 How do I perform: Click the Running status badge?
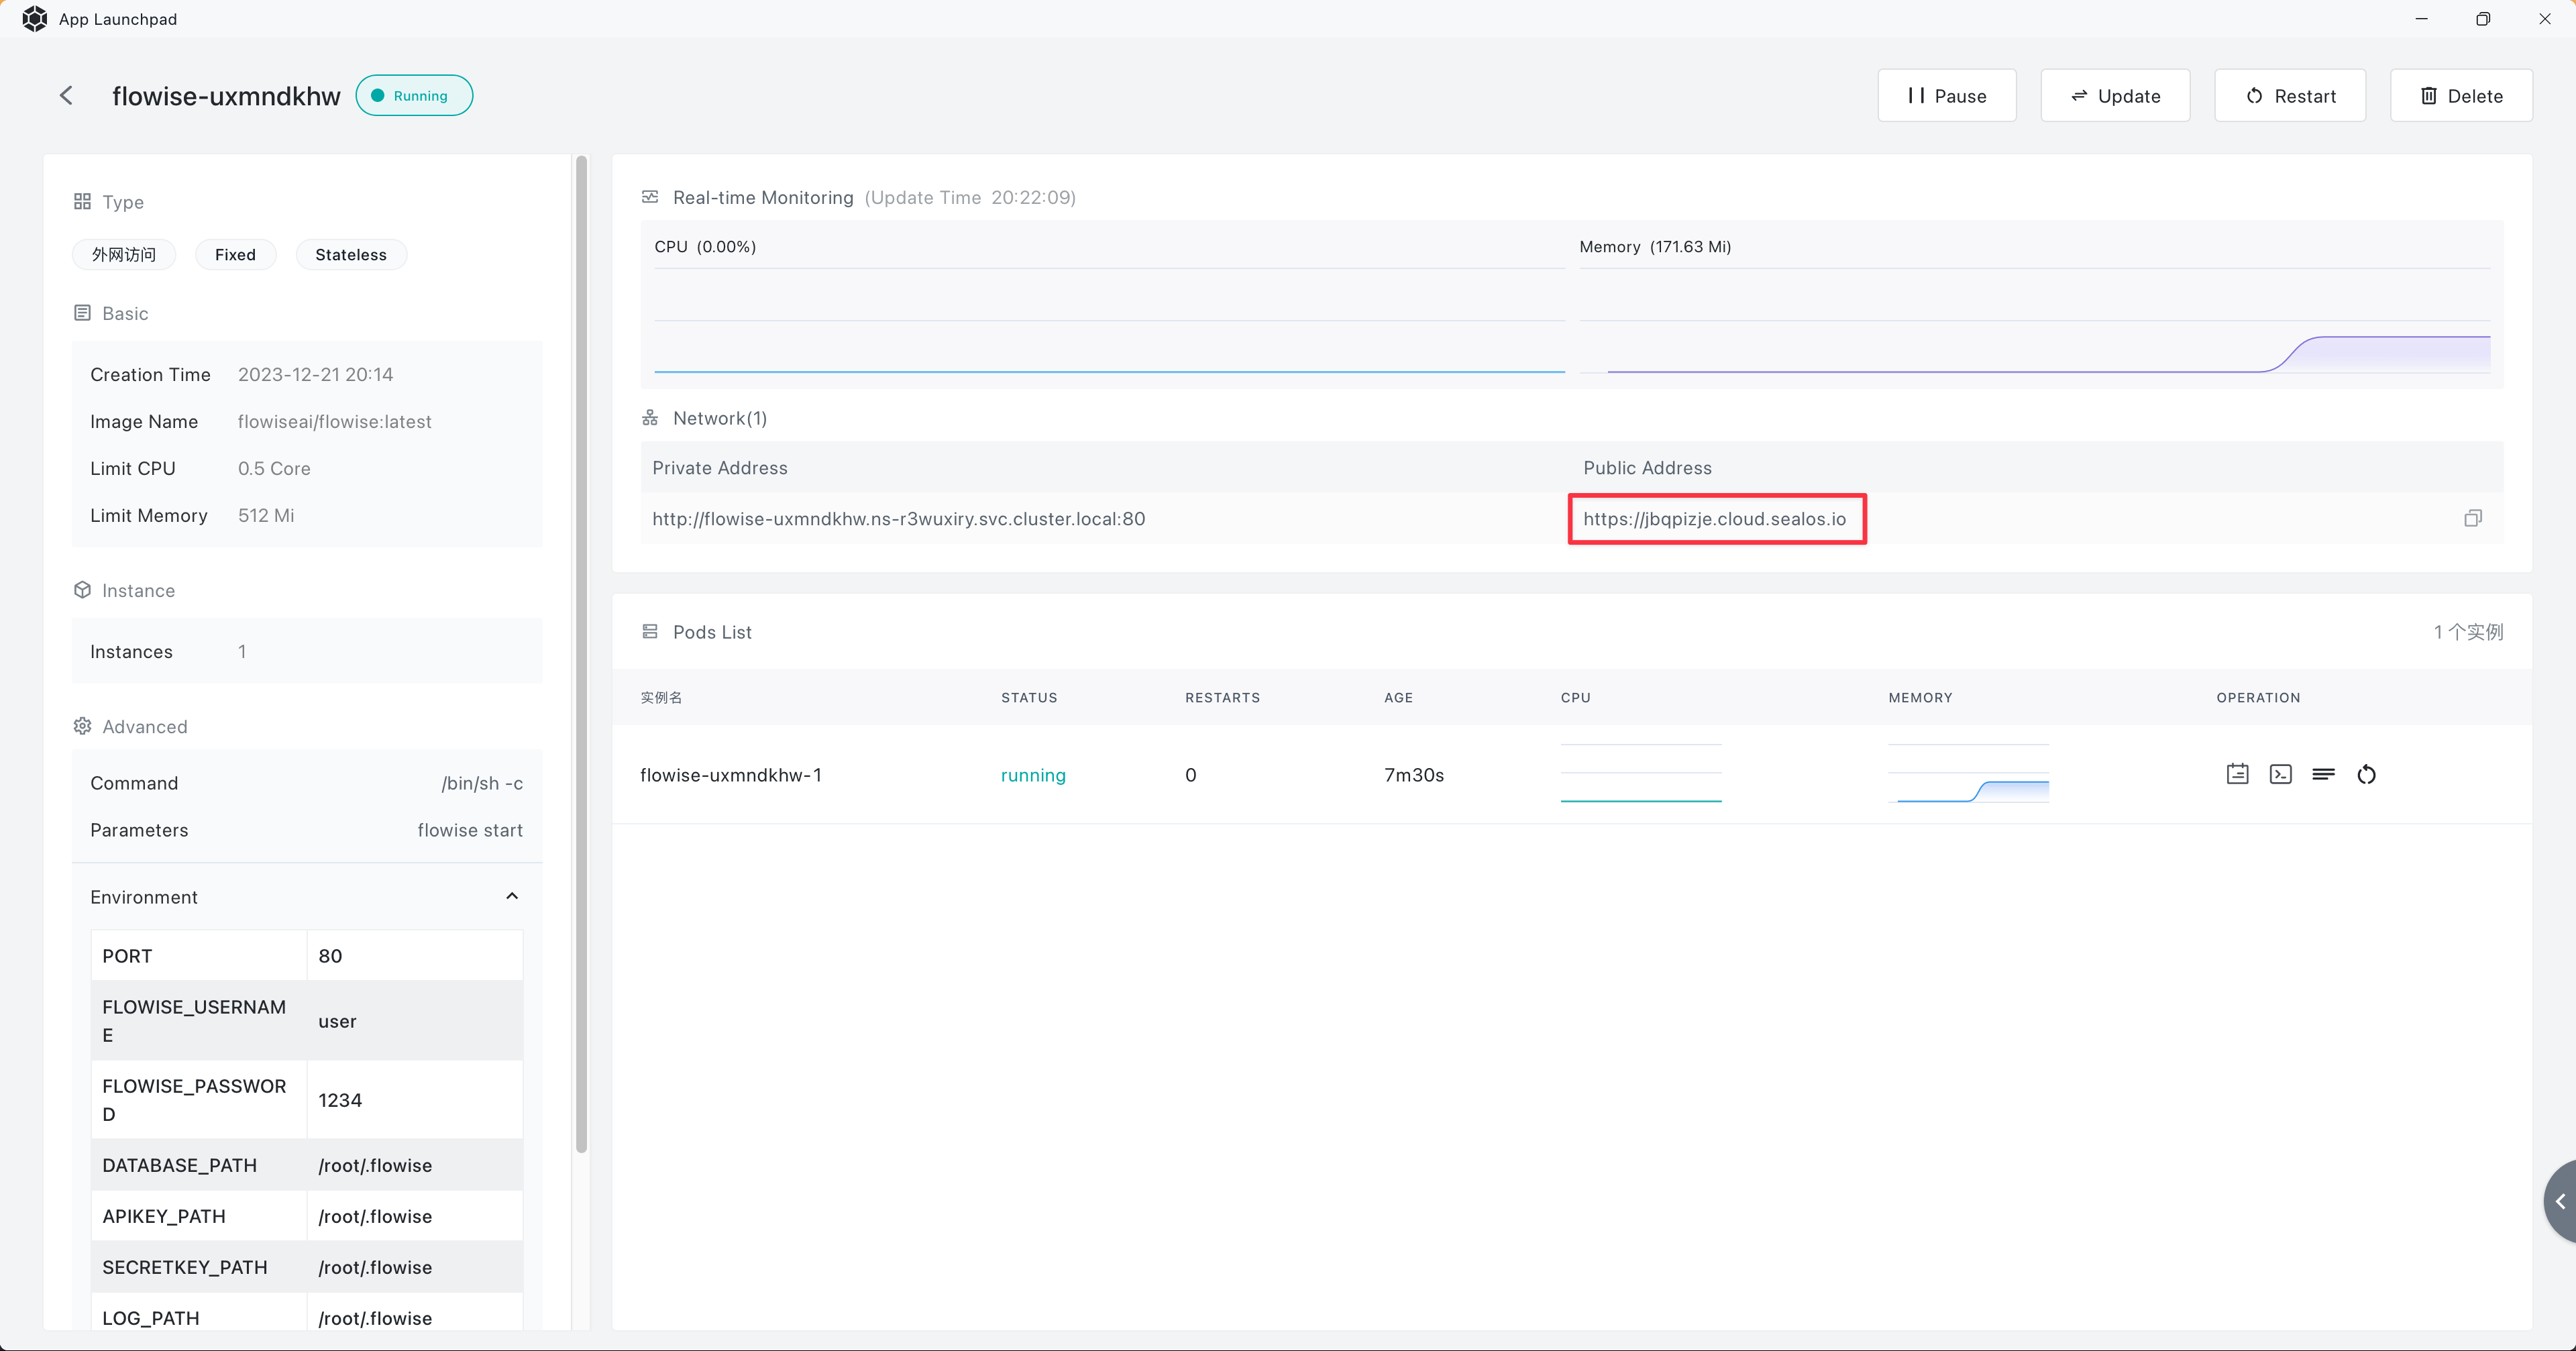point(414,96)
